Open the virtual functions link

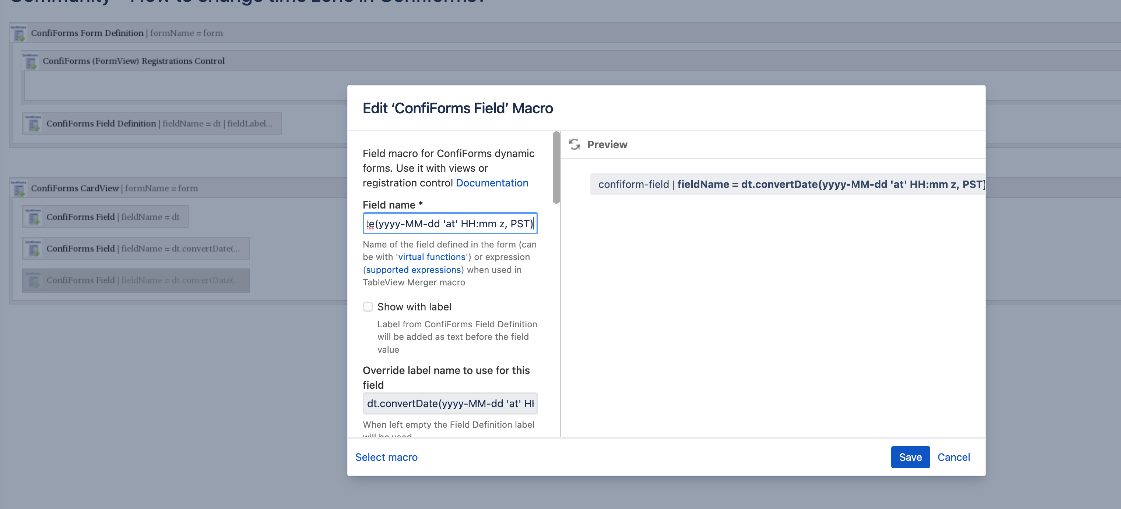[x=431, y=257]
